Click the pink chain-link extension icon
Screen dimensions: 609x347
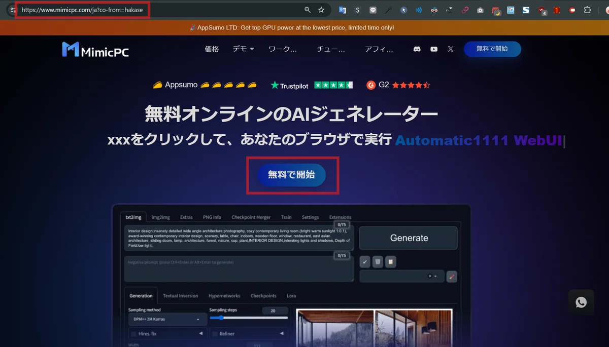click(465, 10)
